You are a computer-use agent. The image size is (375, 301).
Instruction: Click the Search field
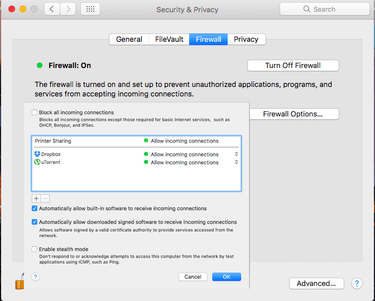(x=324, y=9)
